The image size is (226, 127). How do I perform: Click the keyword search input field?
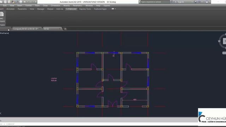point(155,2)
